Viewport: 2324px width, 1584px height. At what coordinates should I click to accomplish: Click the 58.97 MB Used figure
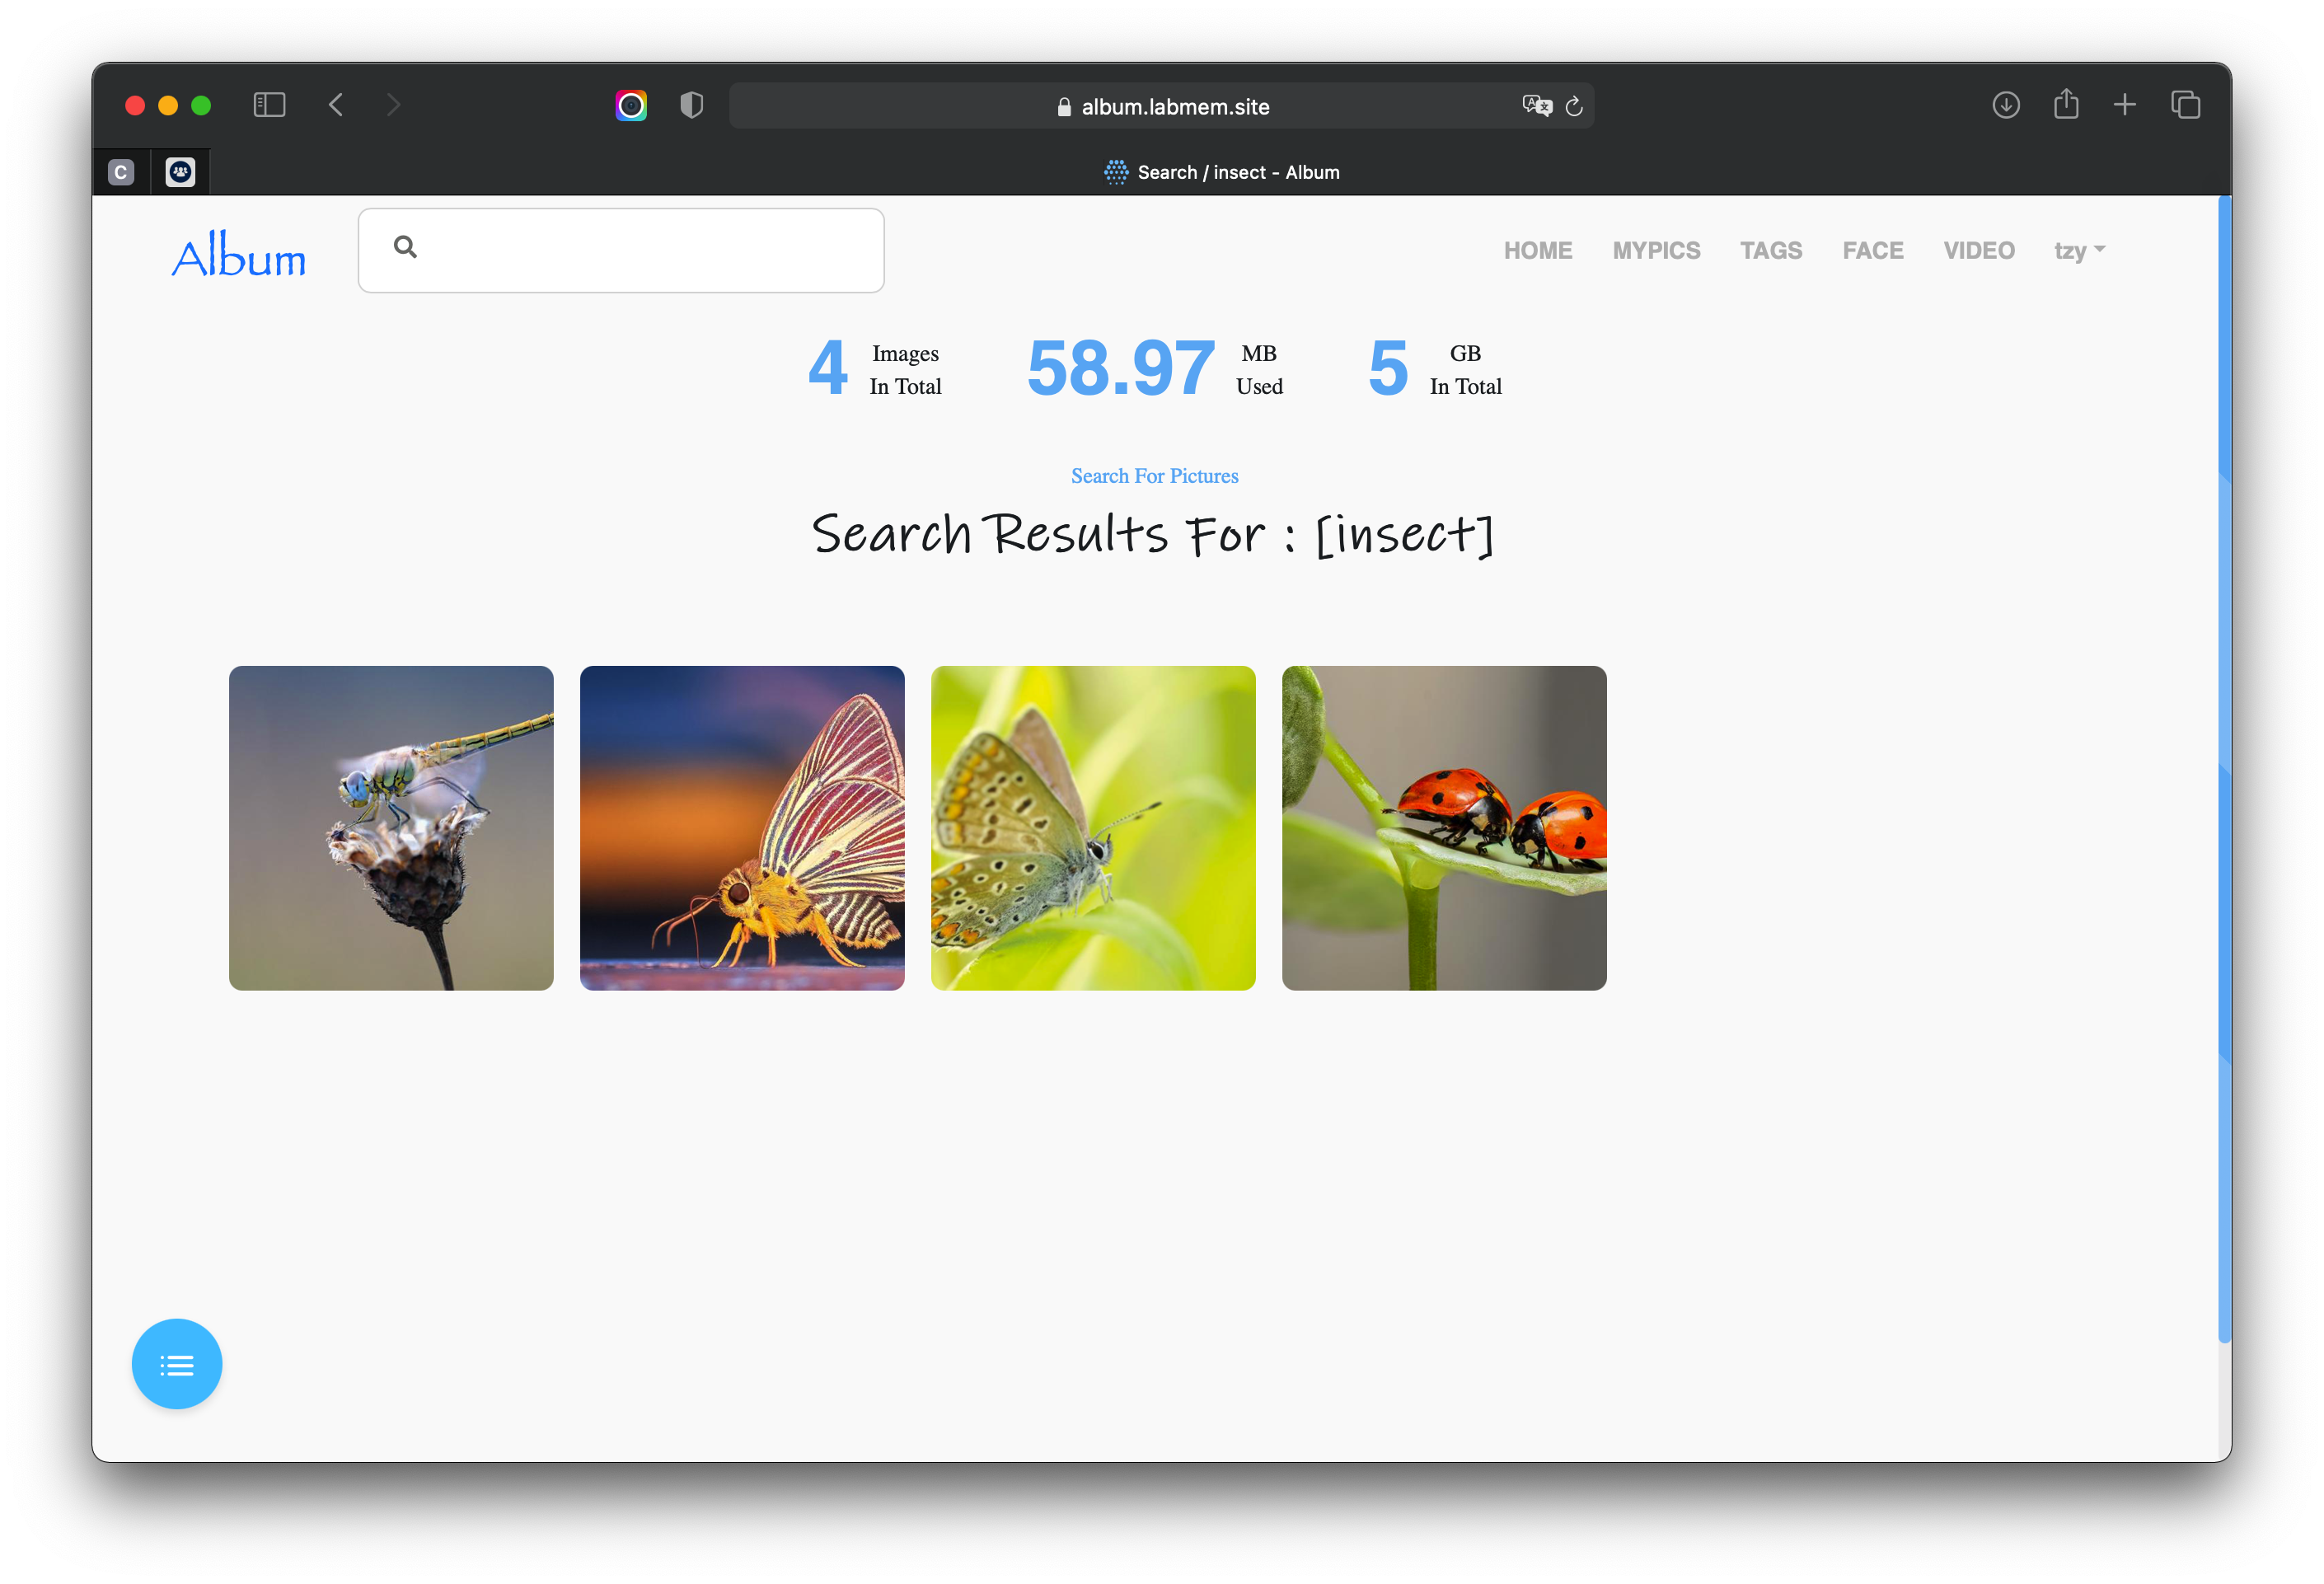(1155, 369)
